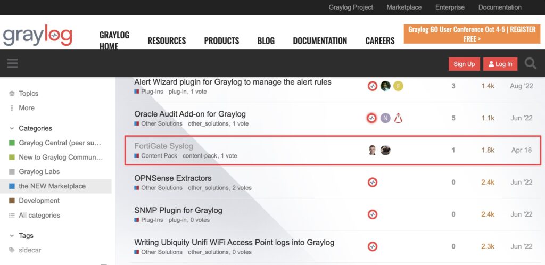Select Development category

[39, 201]
